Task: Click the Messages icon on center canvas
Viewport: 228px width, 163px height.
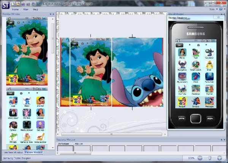Action: click(x=104, y=101)
